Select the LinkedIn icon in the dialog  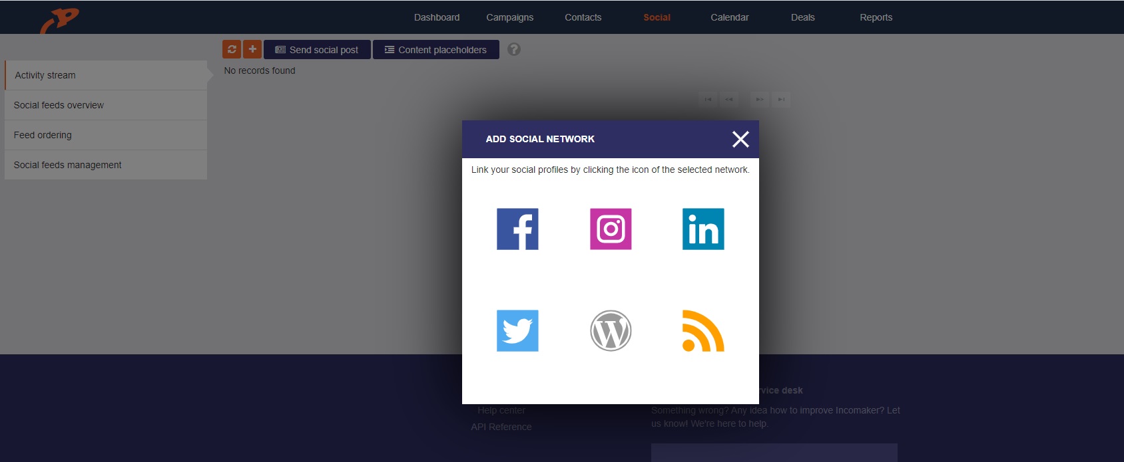point(703,229)
